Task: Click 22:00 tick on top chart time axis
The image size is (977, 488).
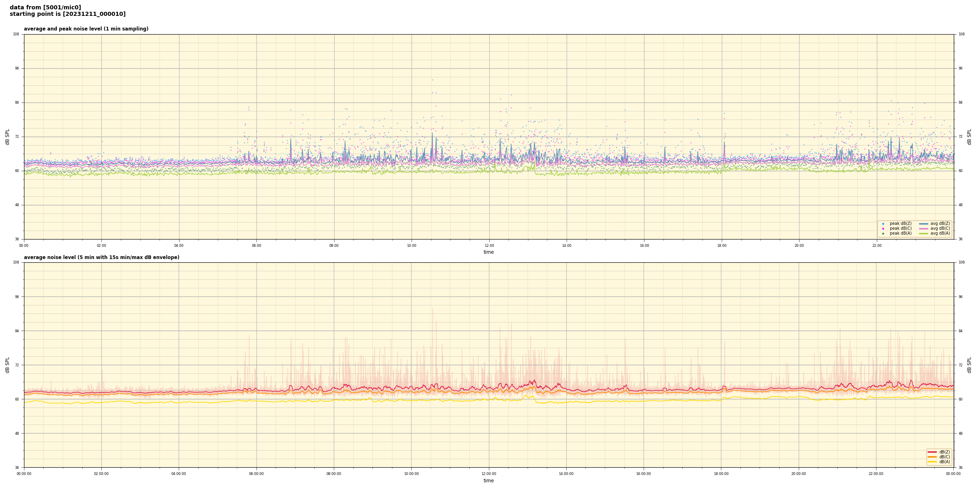Action: pos(876,246)
